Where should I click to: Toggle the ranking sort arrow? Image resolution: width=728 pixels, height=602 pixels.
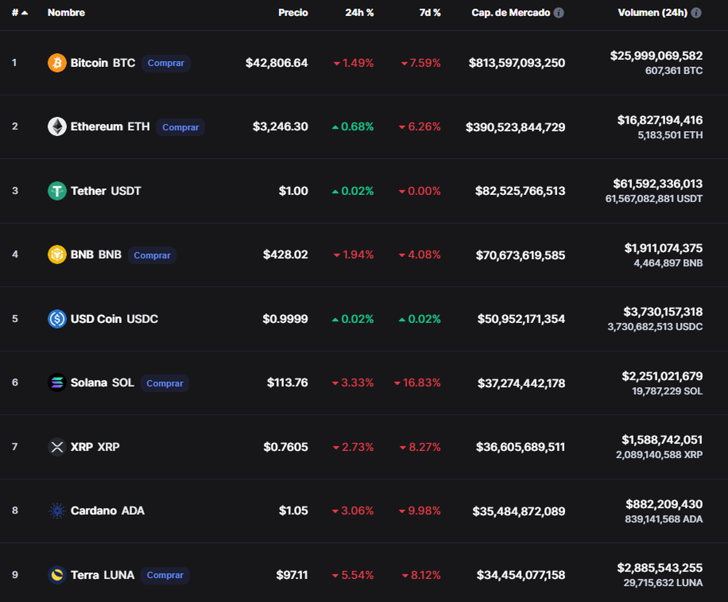pos(25,11)
